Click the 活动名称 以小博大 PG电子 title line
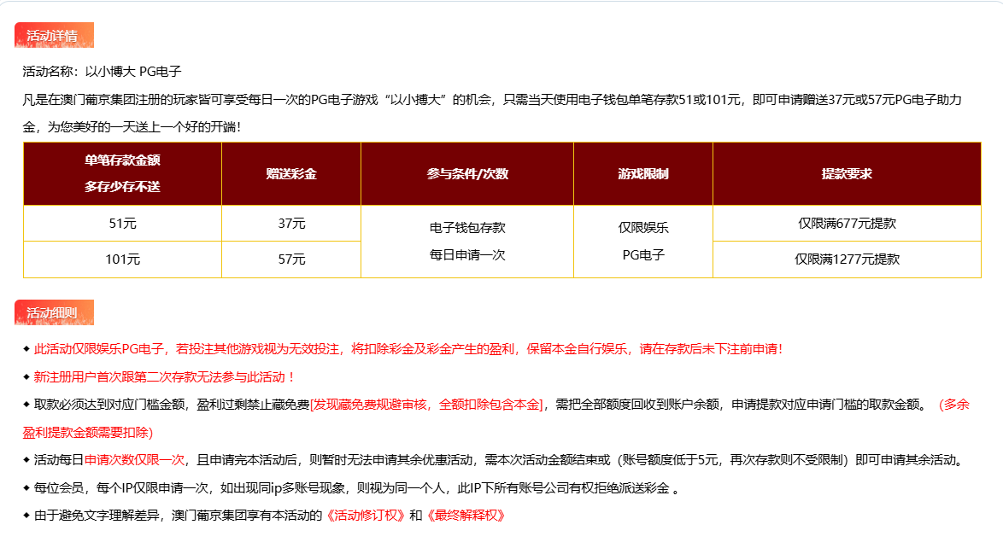This screenshot has height=548, width=1003. (102, 72)
